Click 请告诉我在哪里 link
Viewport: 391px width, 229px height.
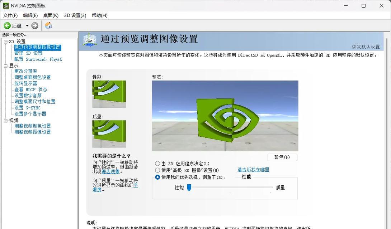(x=253, y=170)
